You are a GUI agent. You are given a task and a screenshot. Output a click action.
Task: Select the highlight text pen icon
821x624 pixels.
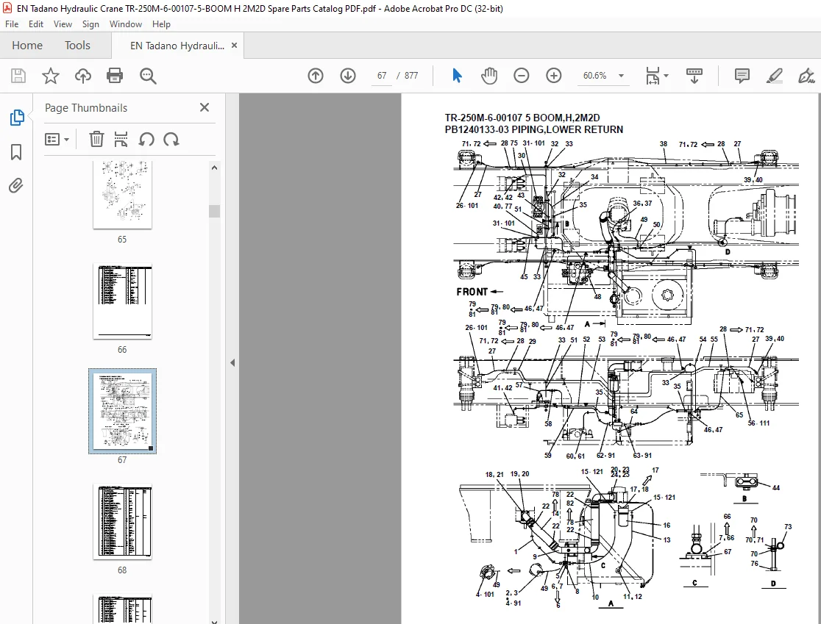tap(775, 76)
